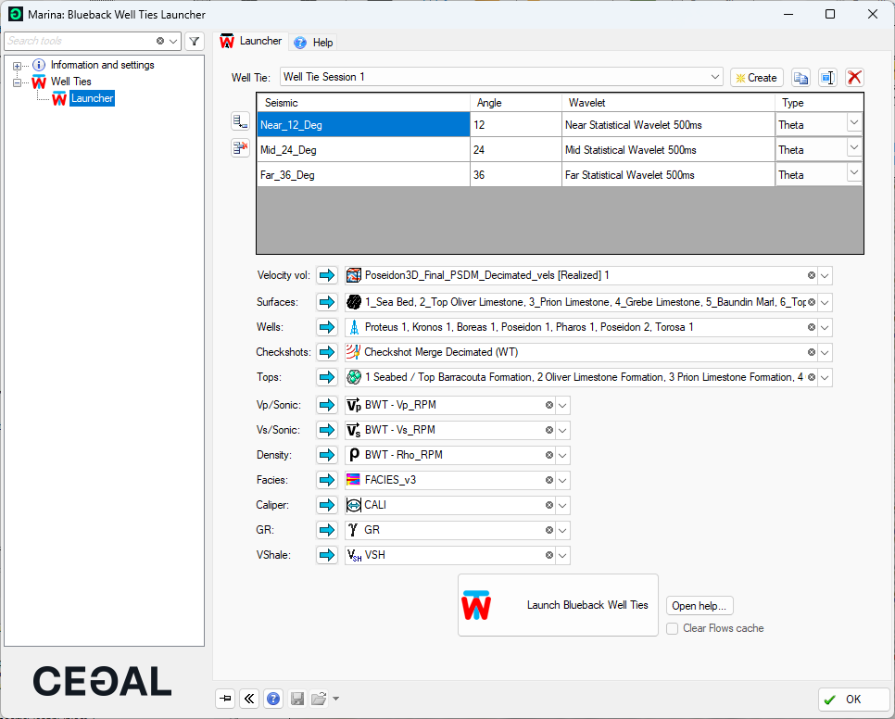Open dropdown arrow beside open folder icon
The width and height of the screenshot is (895, 719).
[335, 699]
